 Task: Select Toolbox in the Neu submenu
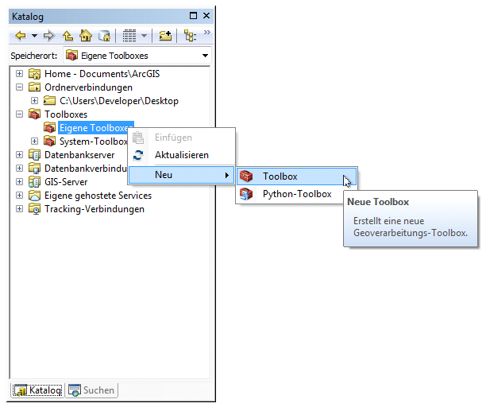(280, 176)
